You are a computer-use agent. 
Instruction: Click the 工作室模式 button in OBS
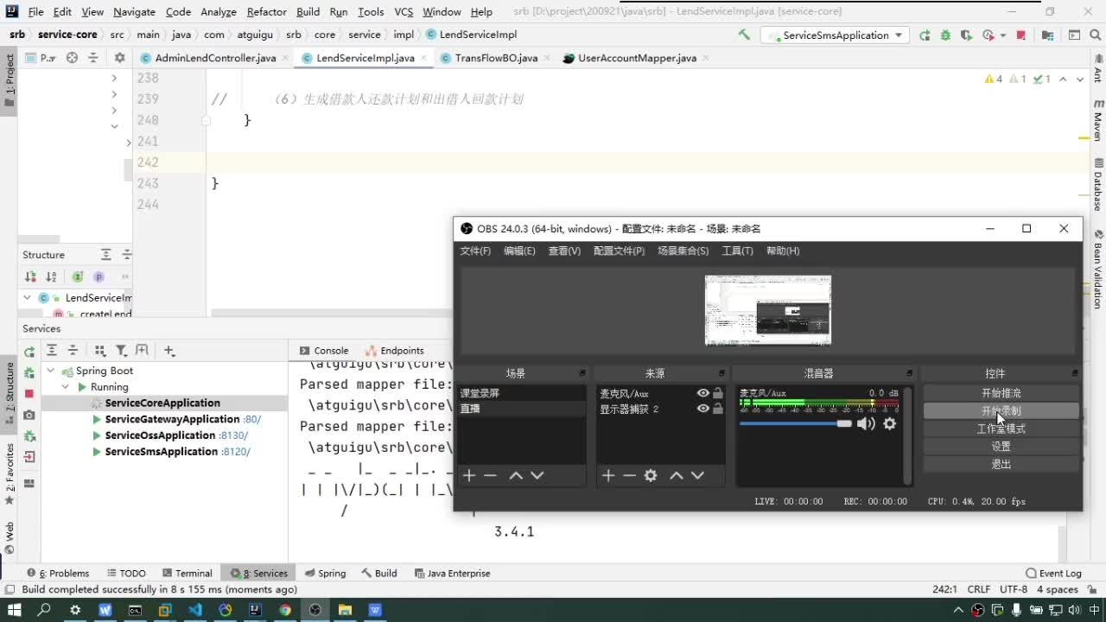point(1001,428)
